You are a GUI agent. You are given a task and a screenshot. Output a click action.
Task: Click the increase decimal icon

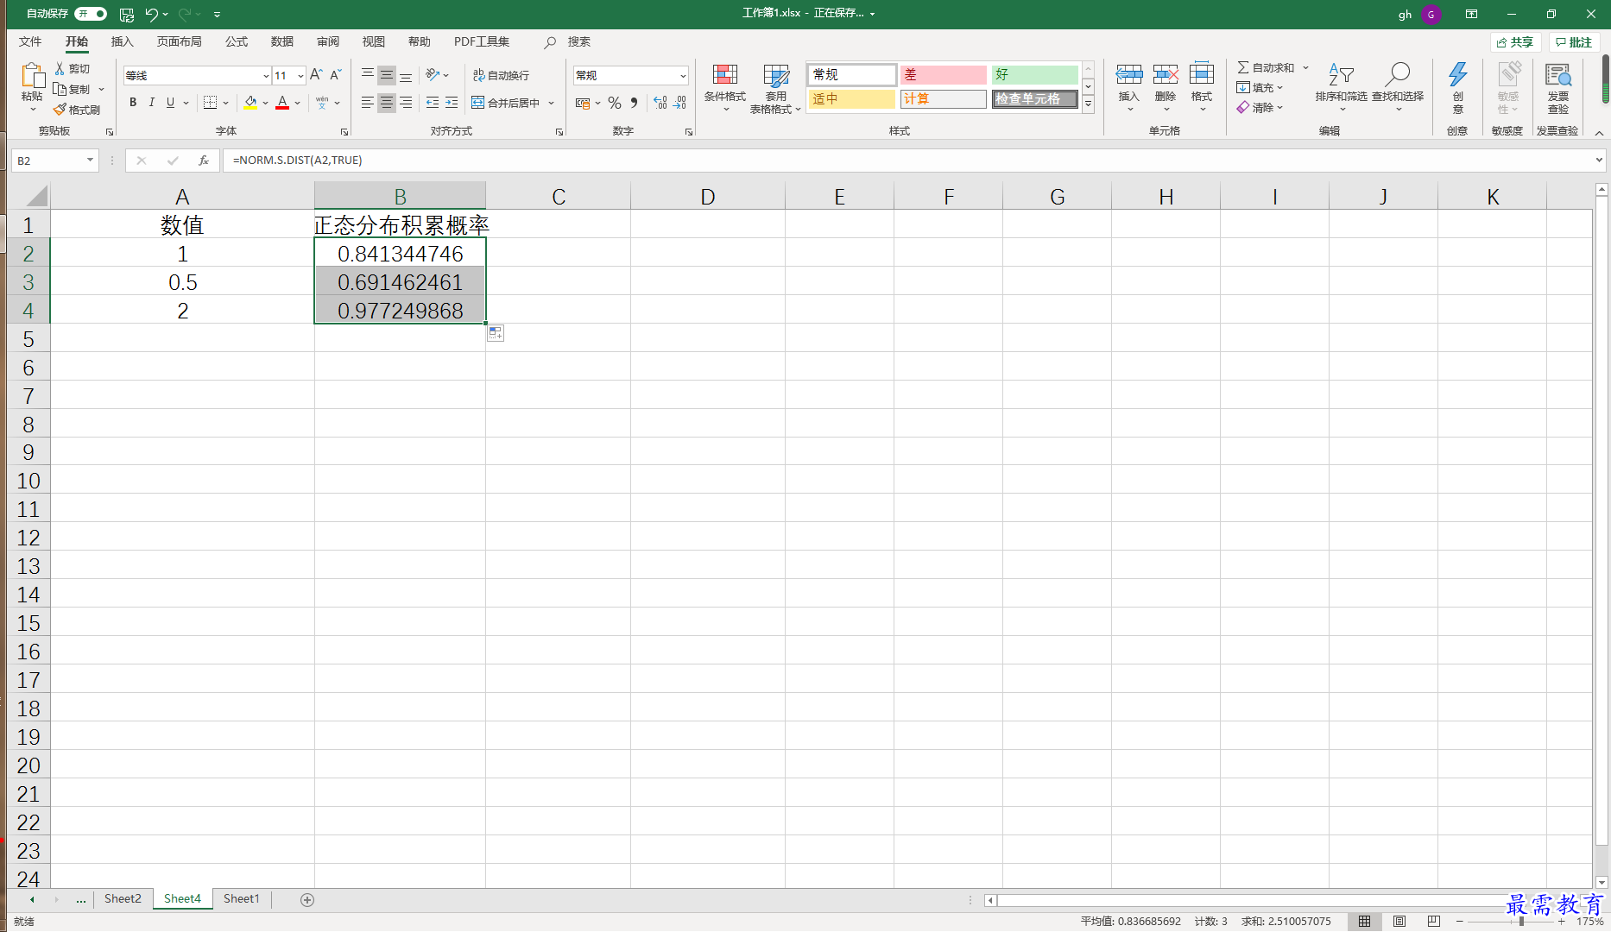660,103
